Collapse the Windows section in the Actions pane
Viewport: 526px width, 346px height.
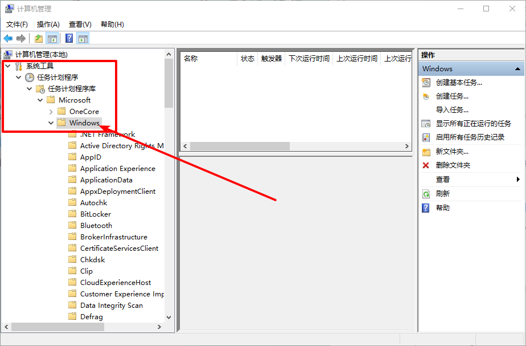coord(518,68)
